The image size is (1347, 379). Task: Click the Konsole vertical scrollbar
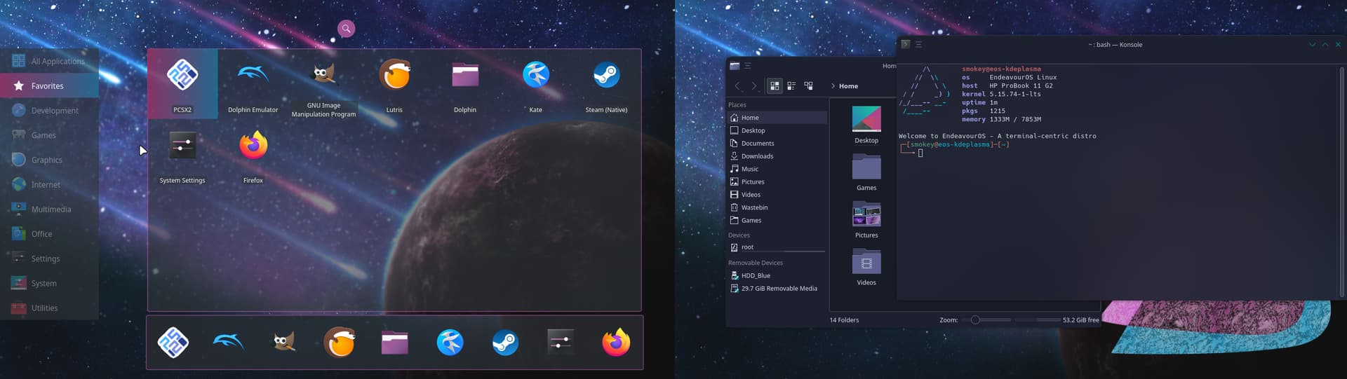pos(1342,181)
